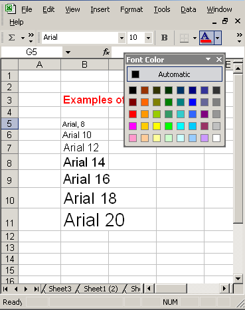Select the lavender swatch in last row
This screenshot has height=310, width=245.
pos(204,138)
